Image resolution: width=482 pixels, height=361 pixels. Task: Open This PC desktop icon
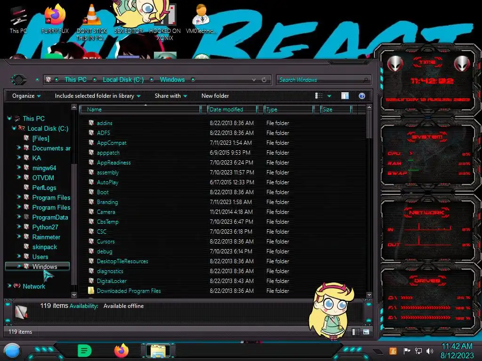[18, 20]
